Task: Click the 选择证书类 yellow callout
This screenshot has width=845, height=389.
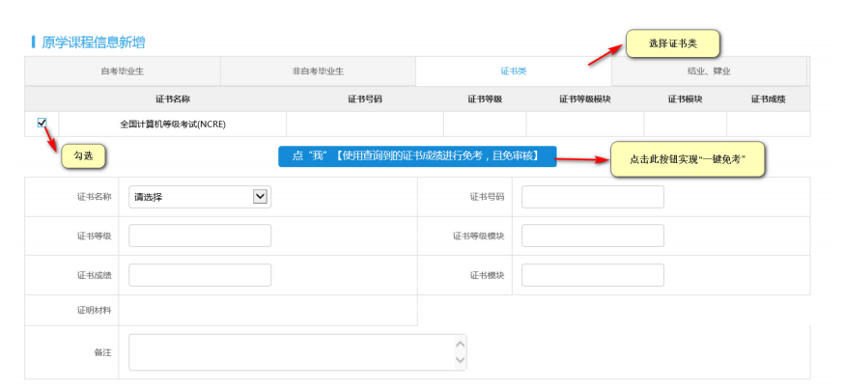Action: coord(672,43)
